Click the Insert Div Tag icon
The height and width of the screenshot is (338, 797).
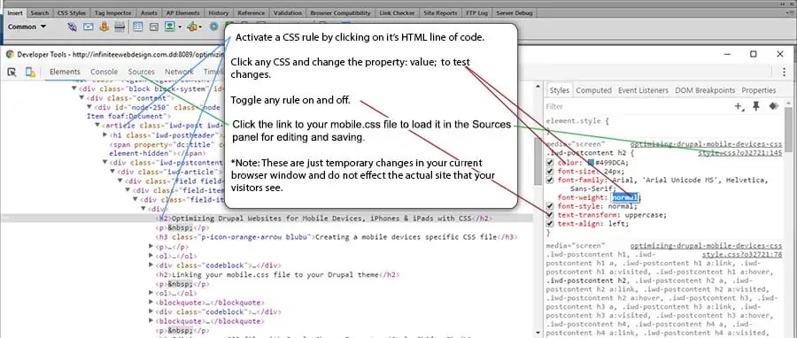(153, 27)
